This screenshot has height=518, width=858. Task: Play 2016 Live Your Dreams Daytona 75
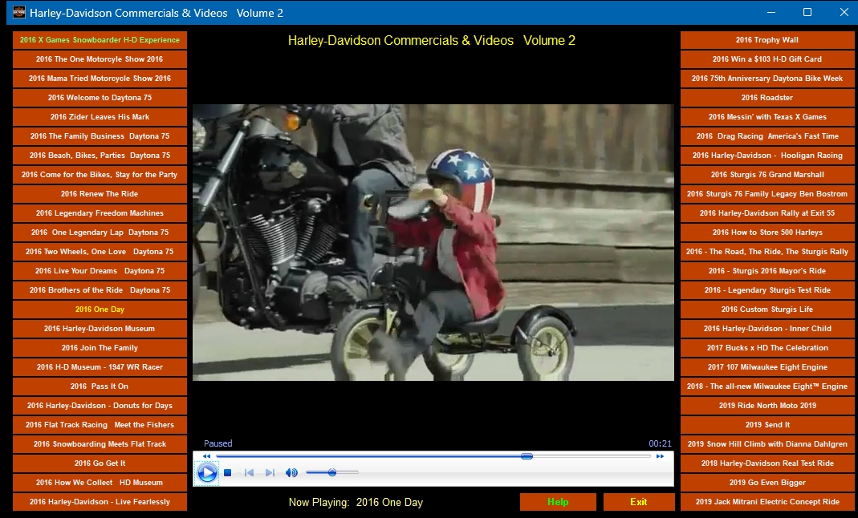[x=100, y=270]
